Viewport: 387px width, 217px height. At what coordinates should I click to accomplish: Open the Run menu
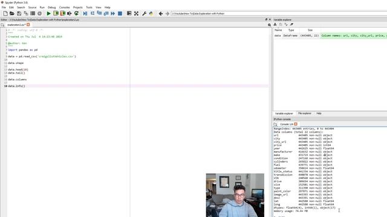click(42, 7)
